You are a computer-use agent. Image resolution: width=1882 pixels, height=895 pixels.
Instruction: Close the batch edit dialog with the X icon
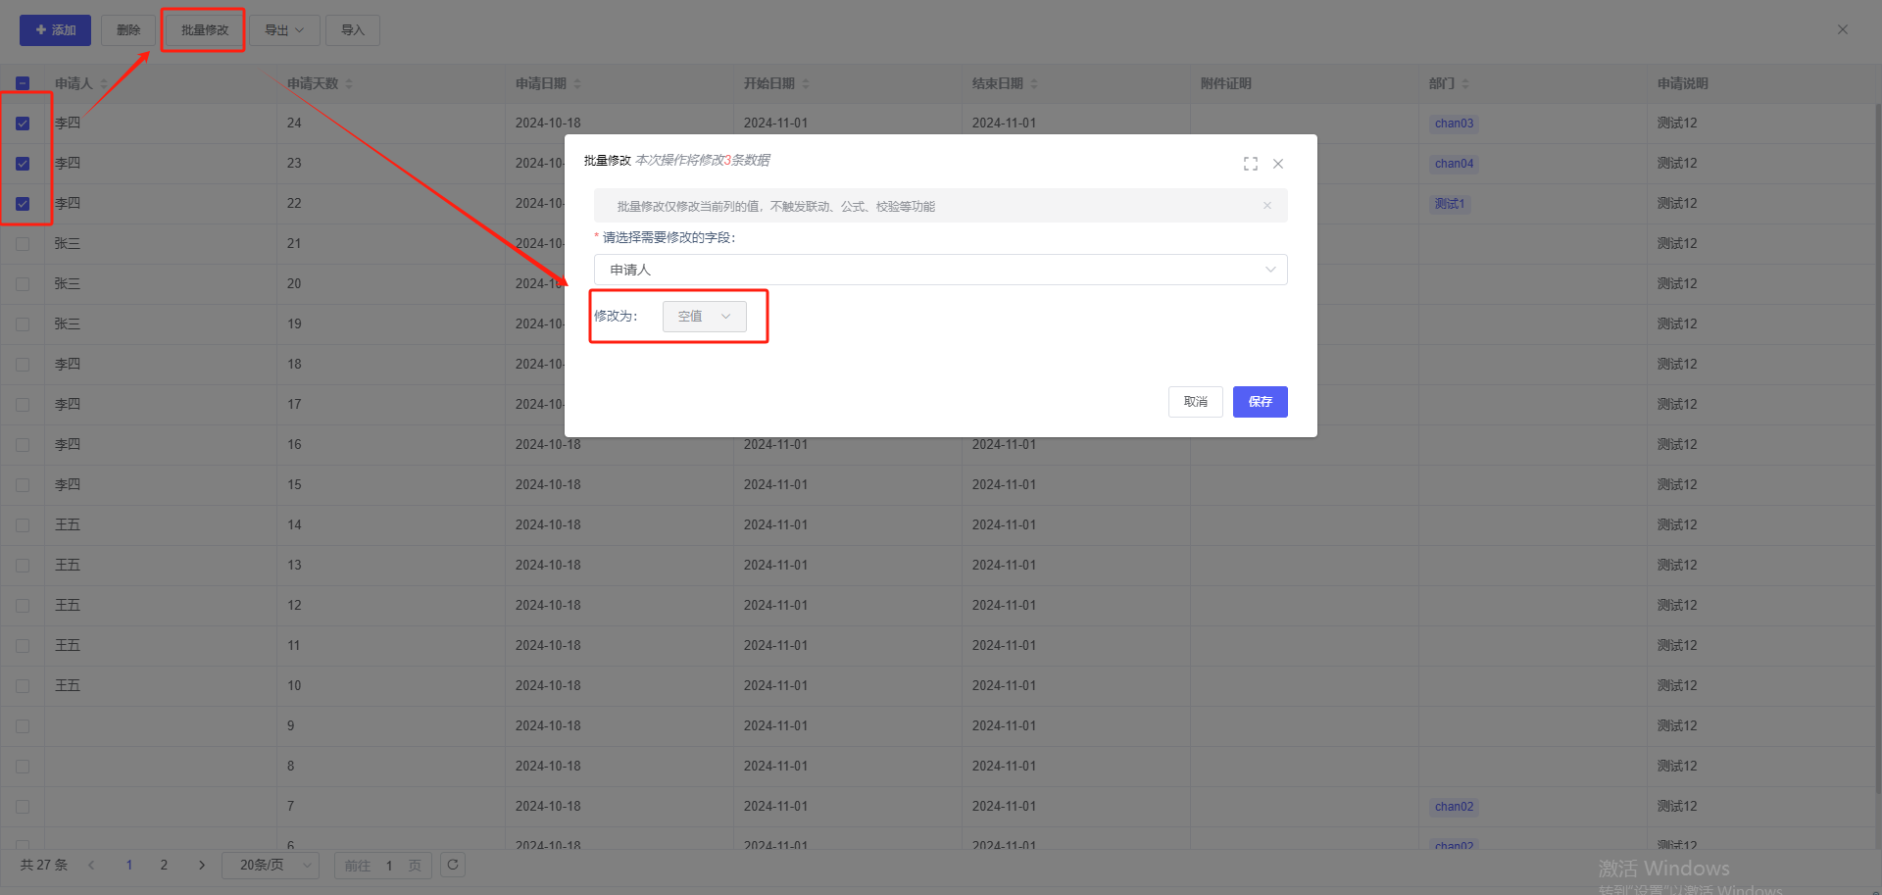point(1278,164)
